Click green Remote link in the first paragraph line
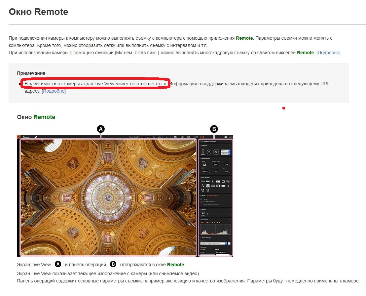The image size is (366, 296). (244, 38)
